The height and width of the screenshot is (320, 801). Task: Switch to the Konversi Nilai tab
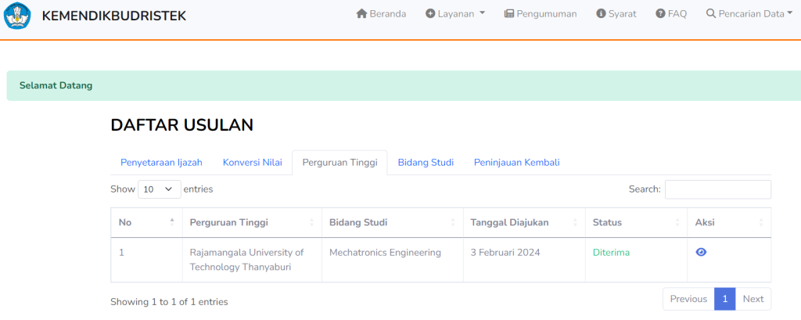tap(253, 163)
